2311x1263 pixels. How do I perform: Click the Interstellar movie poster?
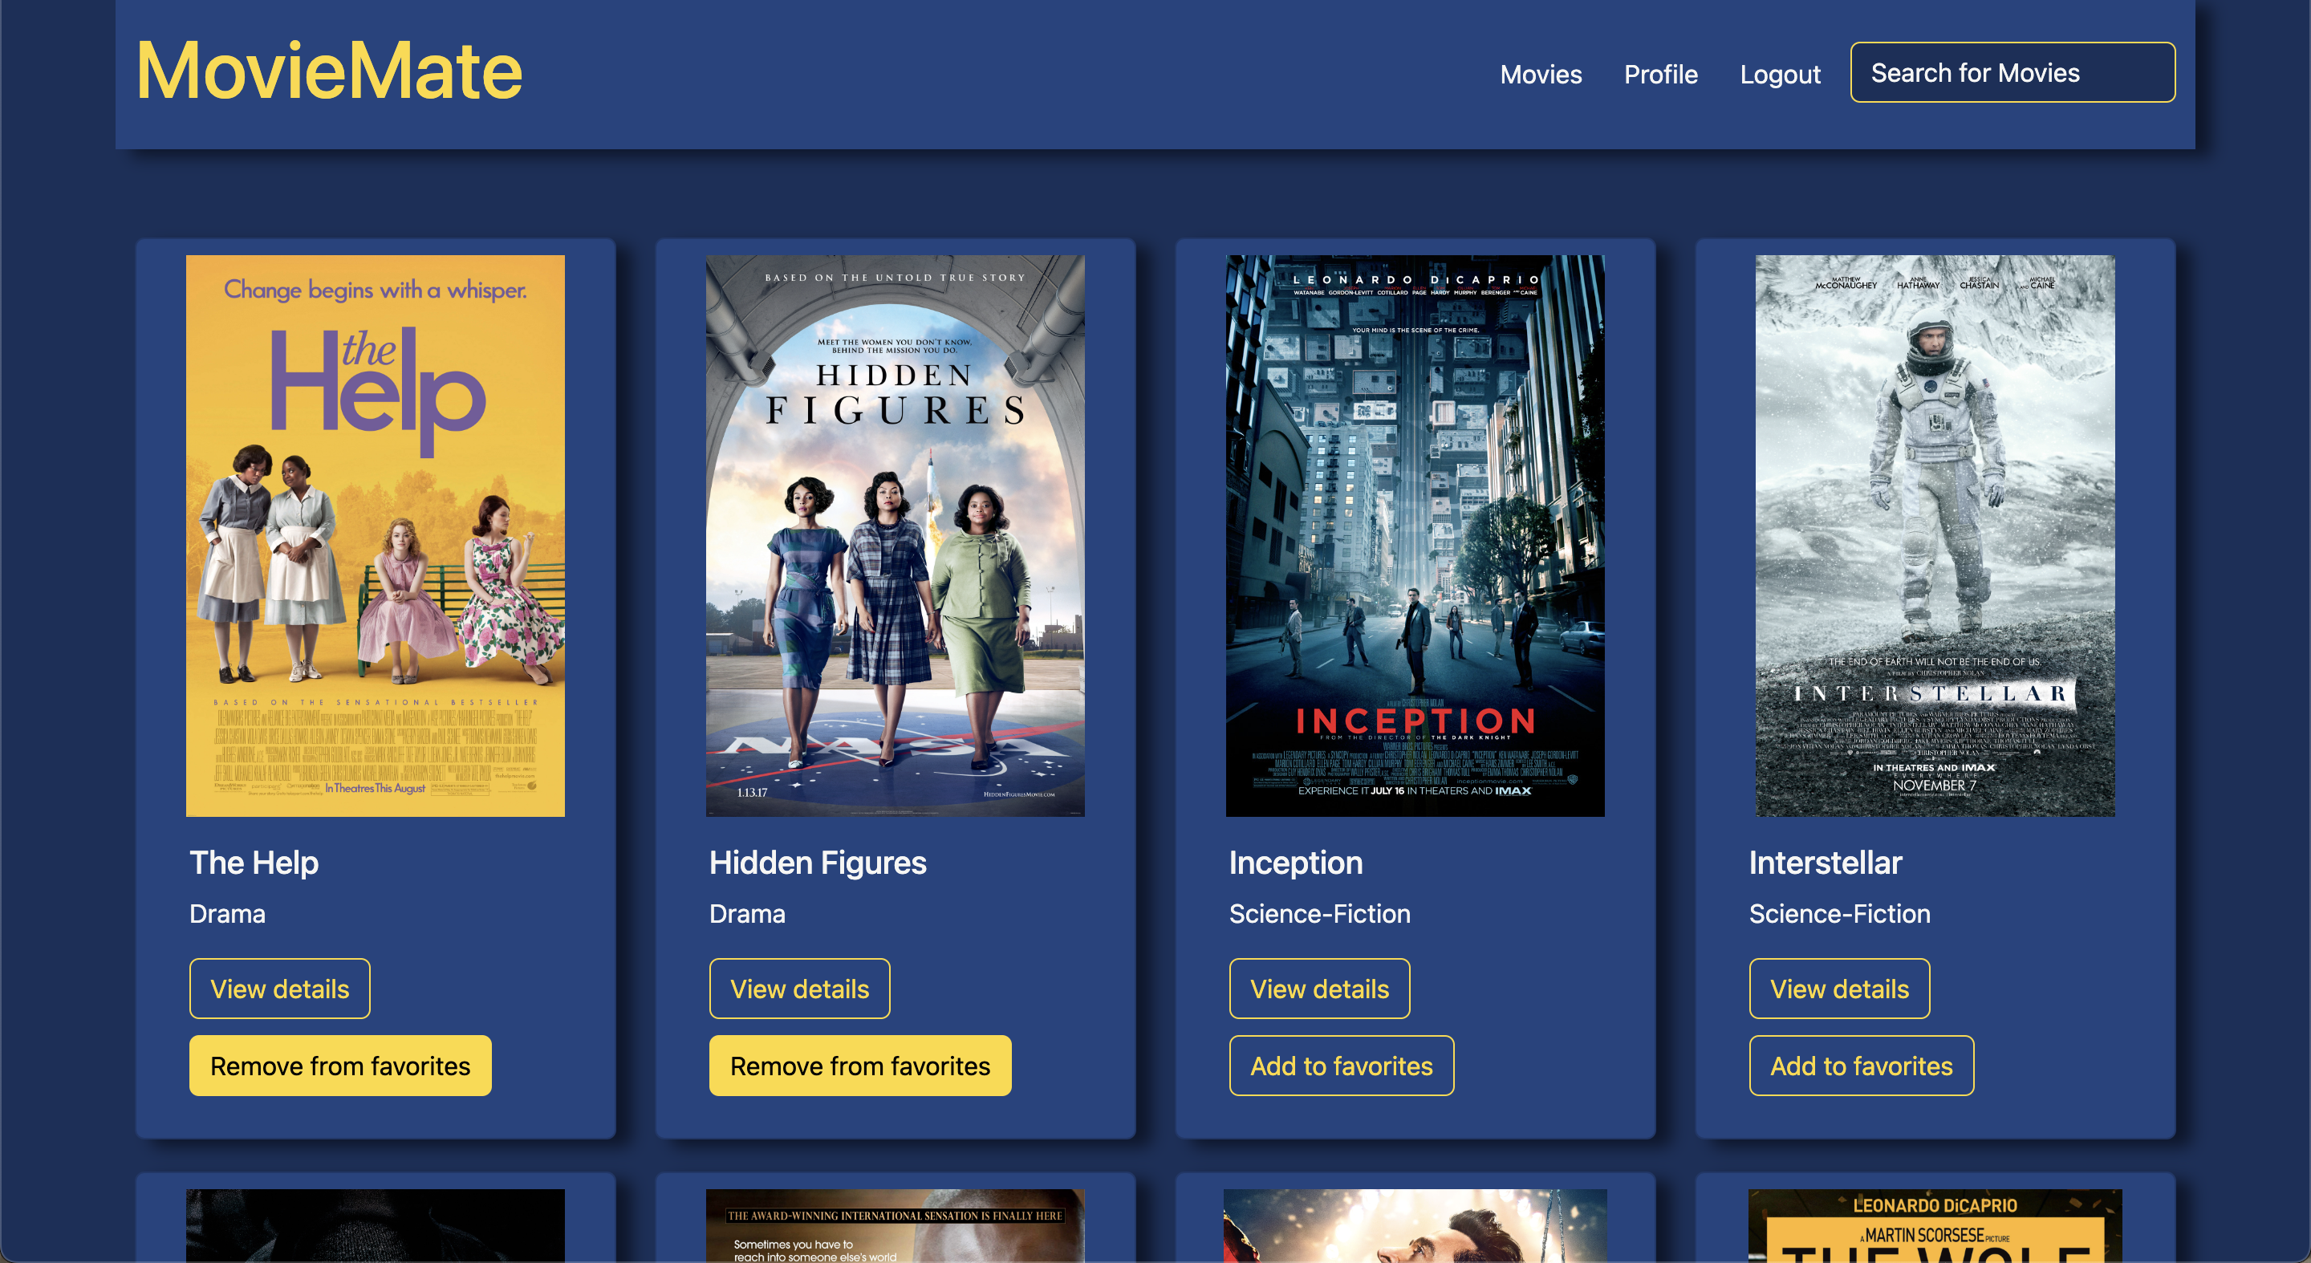1934,535
